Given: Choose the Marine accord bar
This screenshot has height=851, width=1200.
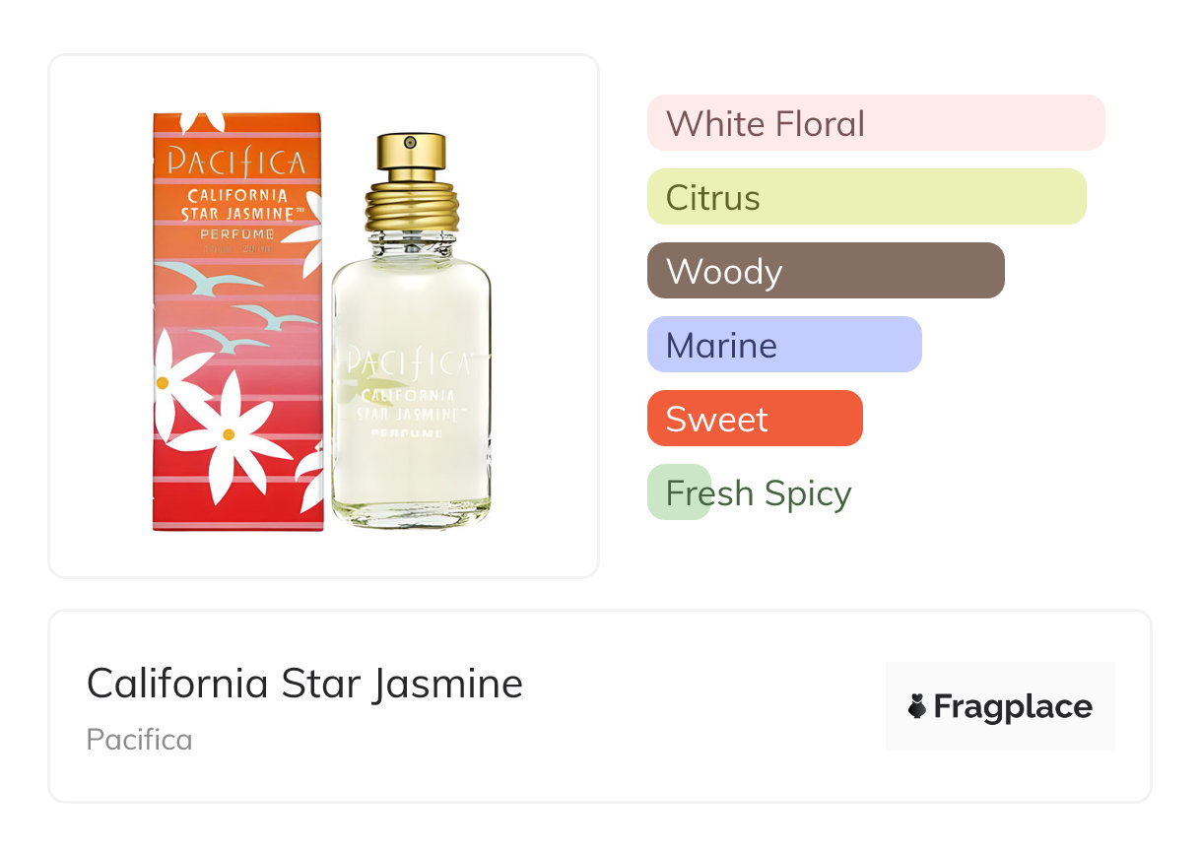Looking at the screenshot, I should (783, 345).
